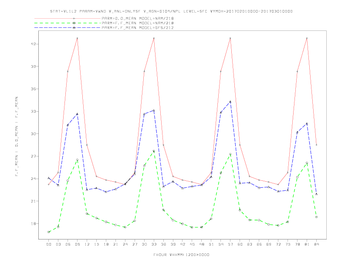The width and height of the screenshot is (345, 266).
Task: Click the blue GFS triangle peak at hour 57
Action: point(230,102)
